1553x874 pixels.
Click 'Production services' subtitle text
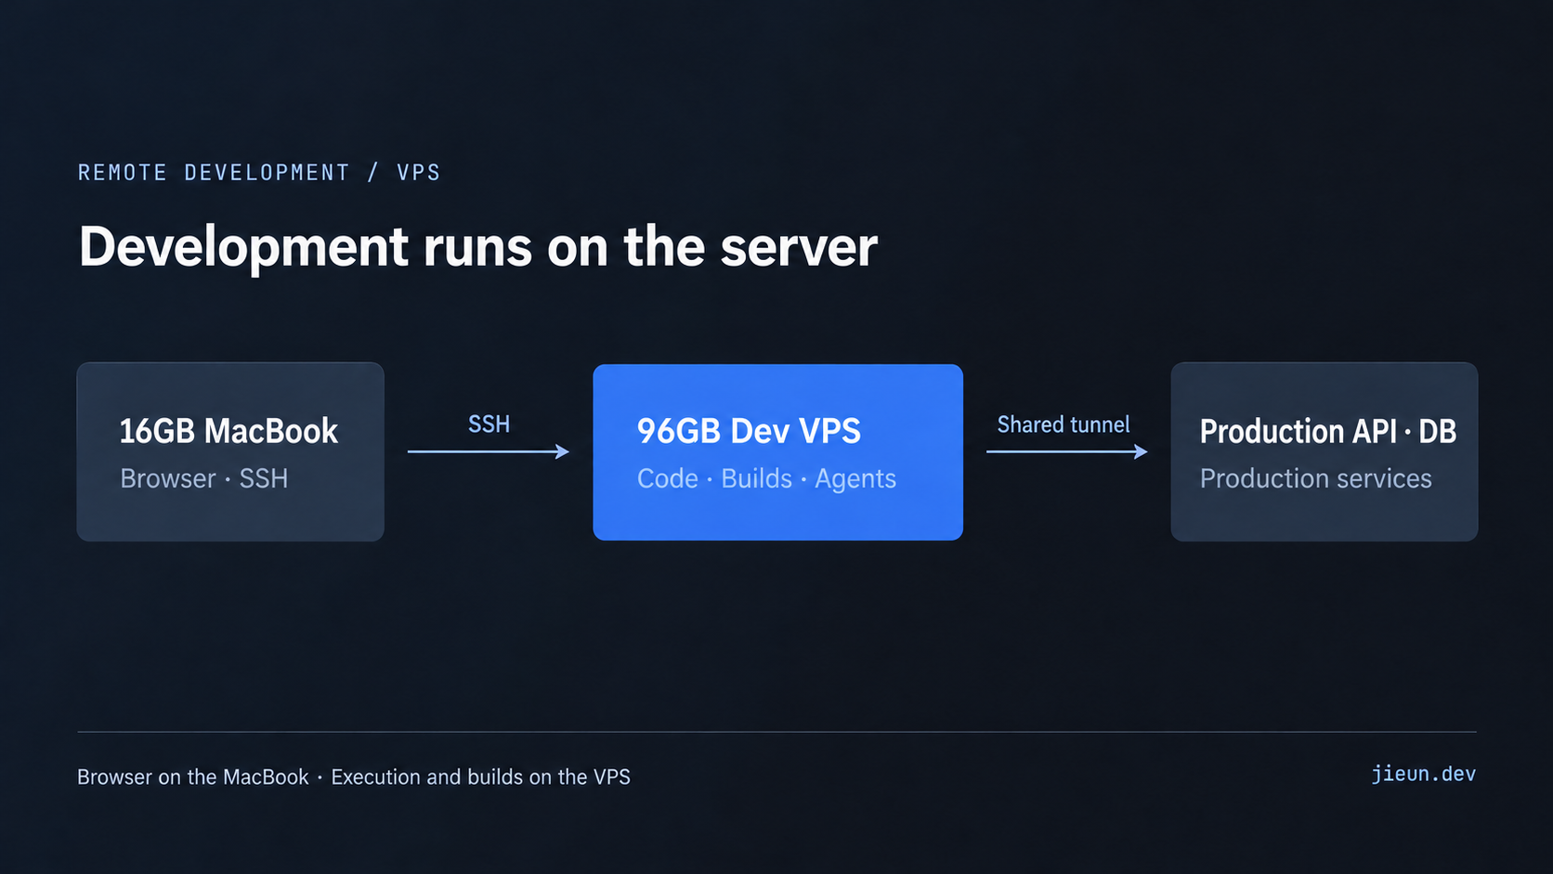(1315, 478)
